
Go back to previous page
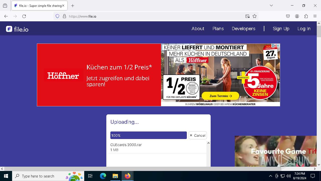pos(6,16)
